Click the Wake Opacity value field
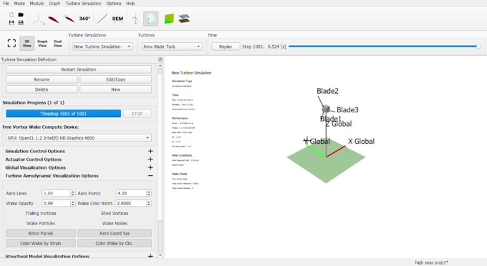The width and height of the screenshot is (487, 266). tap(57, 203)
